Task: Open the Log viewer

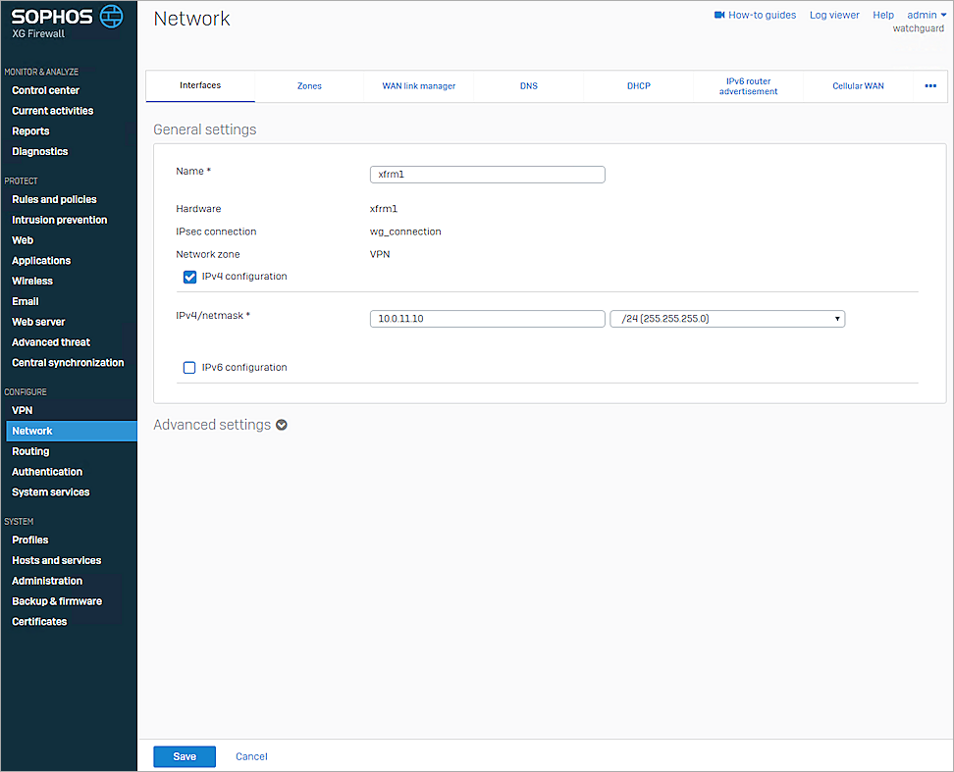Action: click(834, 15)
